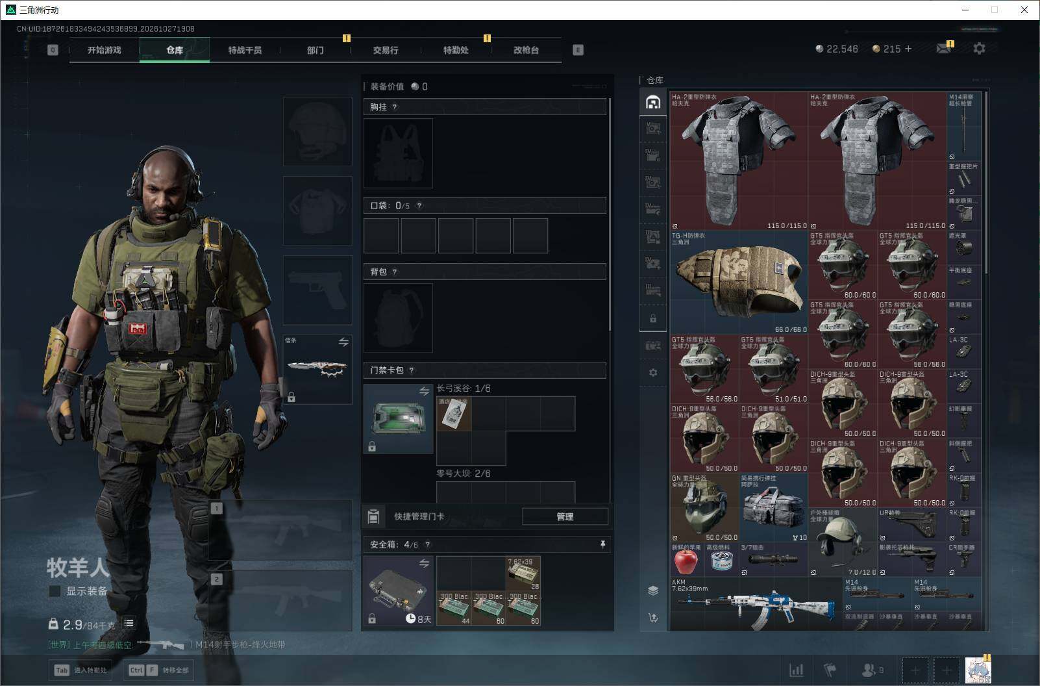The width and height of the screenshot is (1040, 686).
Task: Open the 特勤处 tab
Action: [456, 50]
